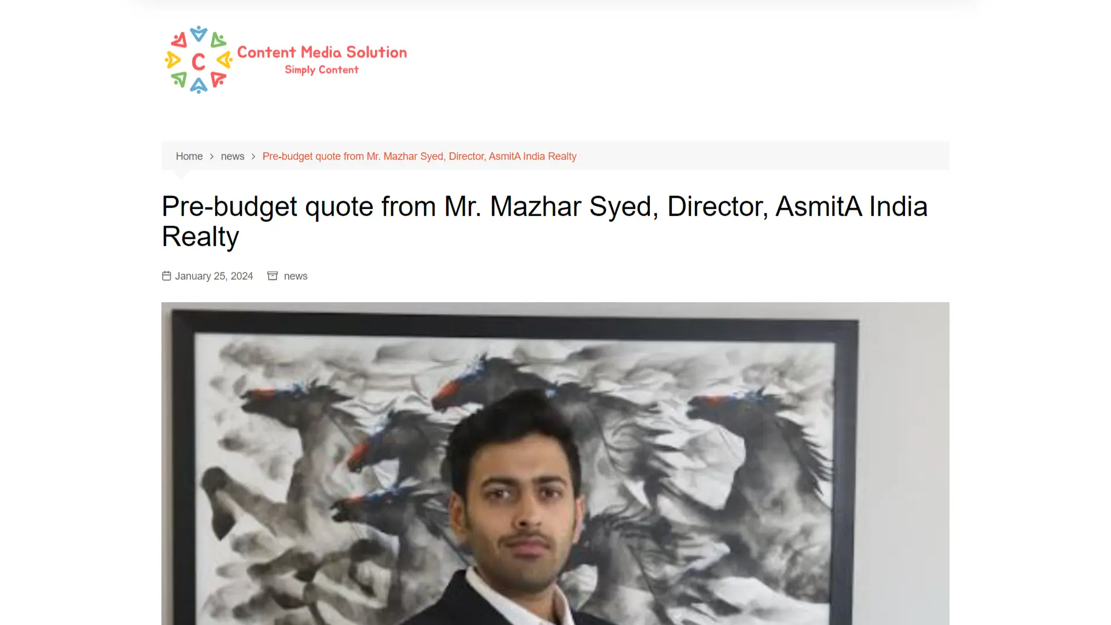The width and height of the screenshot is (1111, 625).
Task: Click the breadcrumb bar pointer triangle
Action: 182,174
